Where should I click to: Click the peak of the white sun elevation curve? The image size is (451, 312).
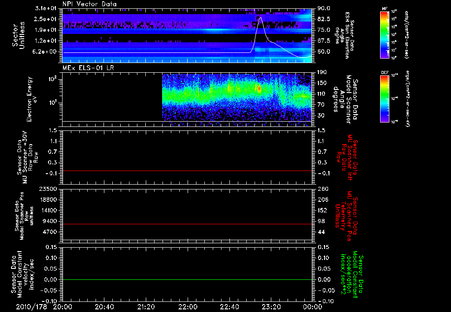click(260, 18)
